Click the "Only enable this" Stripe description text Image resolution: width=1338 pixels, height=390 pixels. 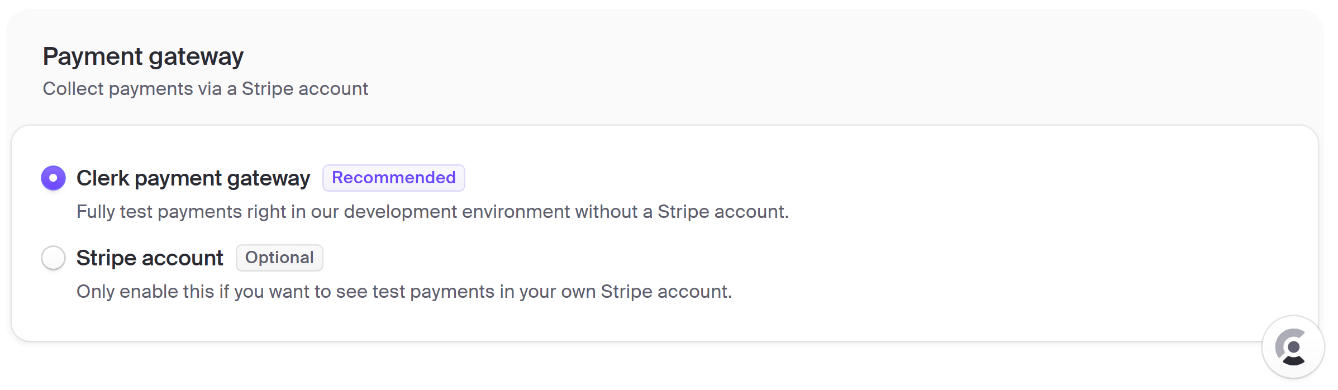[404, 292]
